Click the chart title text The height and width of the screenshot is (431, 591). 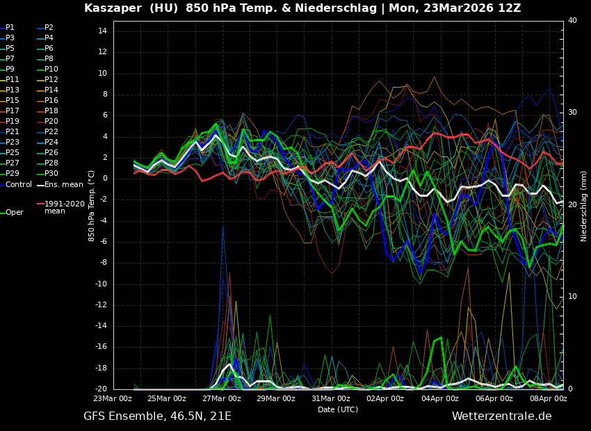point(302,8)
